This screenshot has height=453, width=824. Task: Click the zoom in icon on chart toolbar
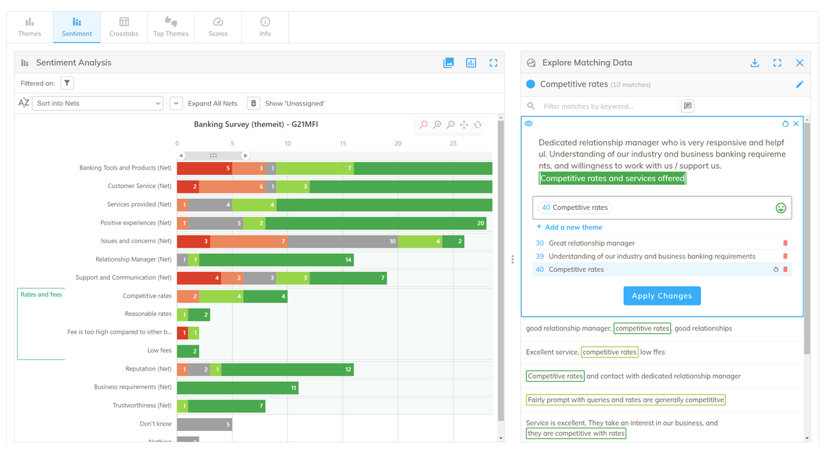(437, 125)
